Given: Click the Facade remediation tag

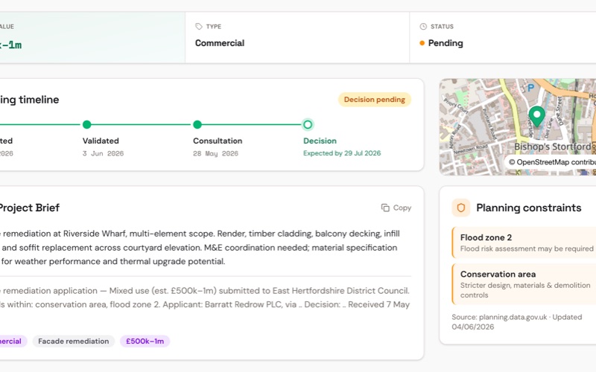Looking at the screenshot, I should coord(73,341).
